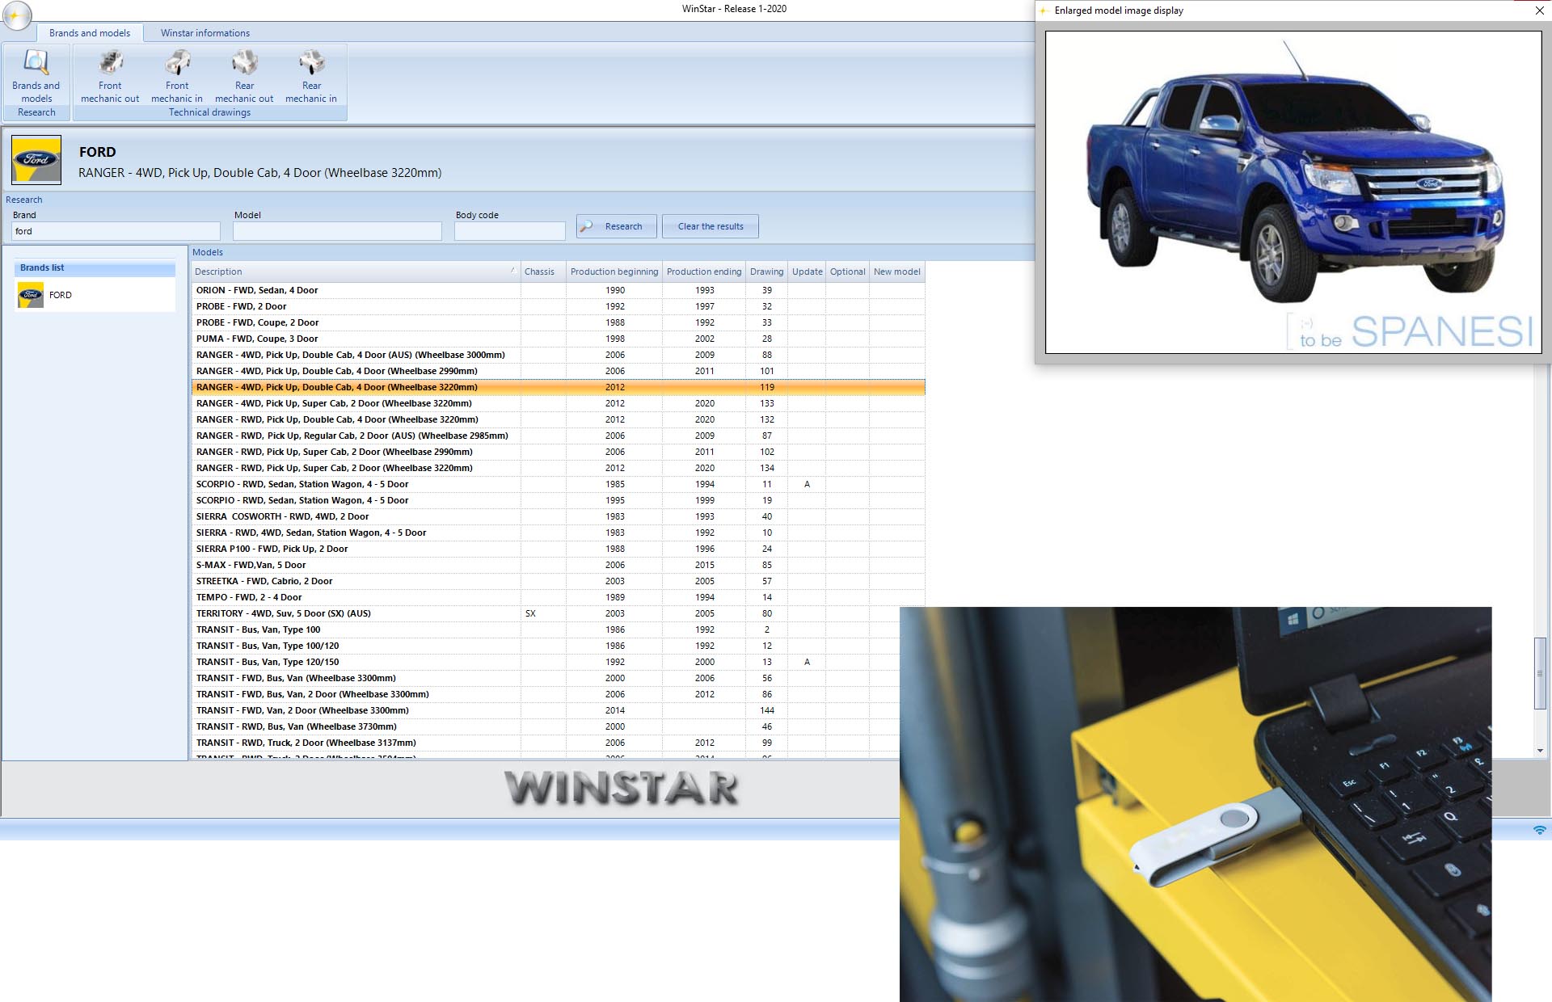Select SIERRA - RWD, 4WD, Sedan row

(x=558, y=533)
